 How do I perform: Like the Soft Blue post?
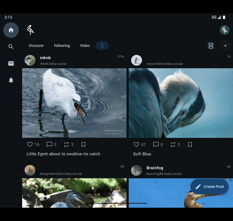pos(136,144)
